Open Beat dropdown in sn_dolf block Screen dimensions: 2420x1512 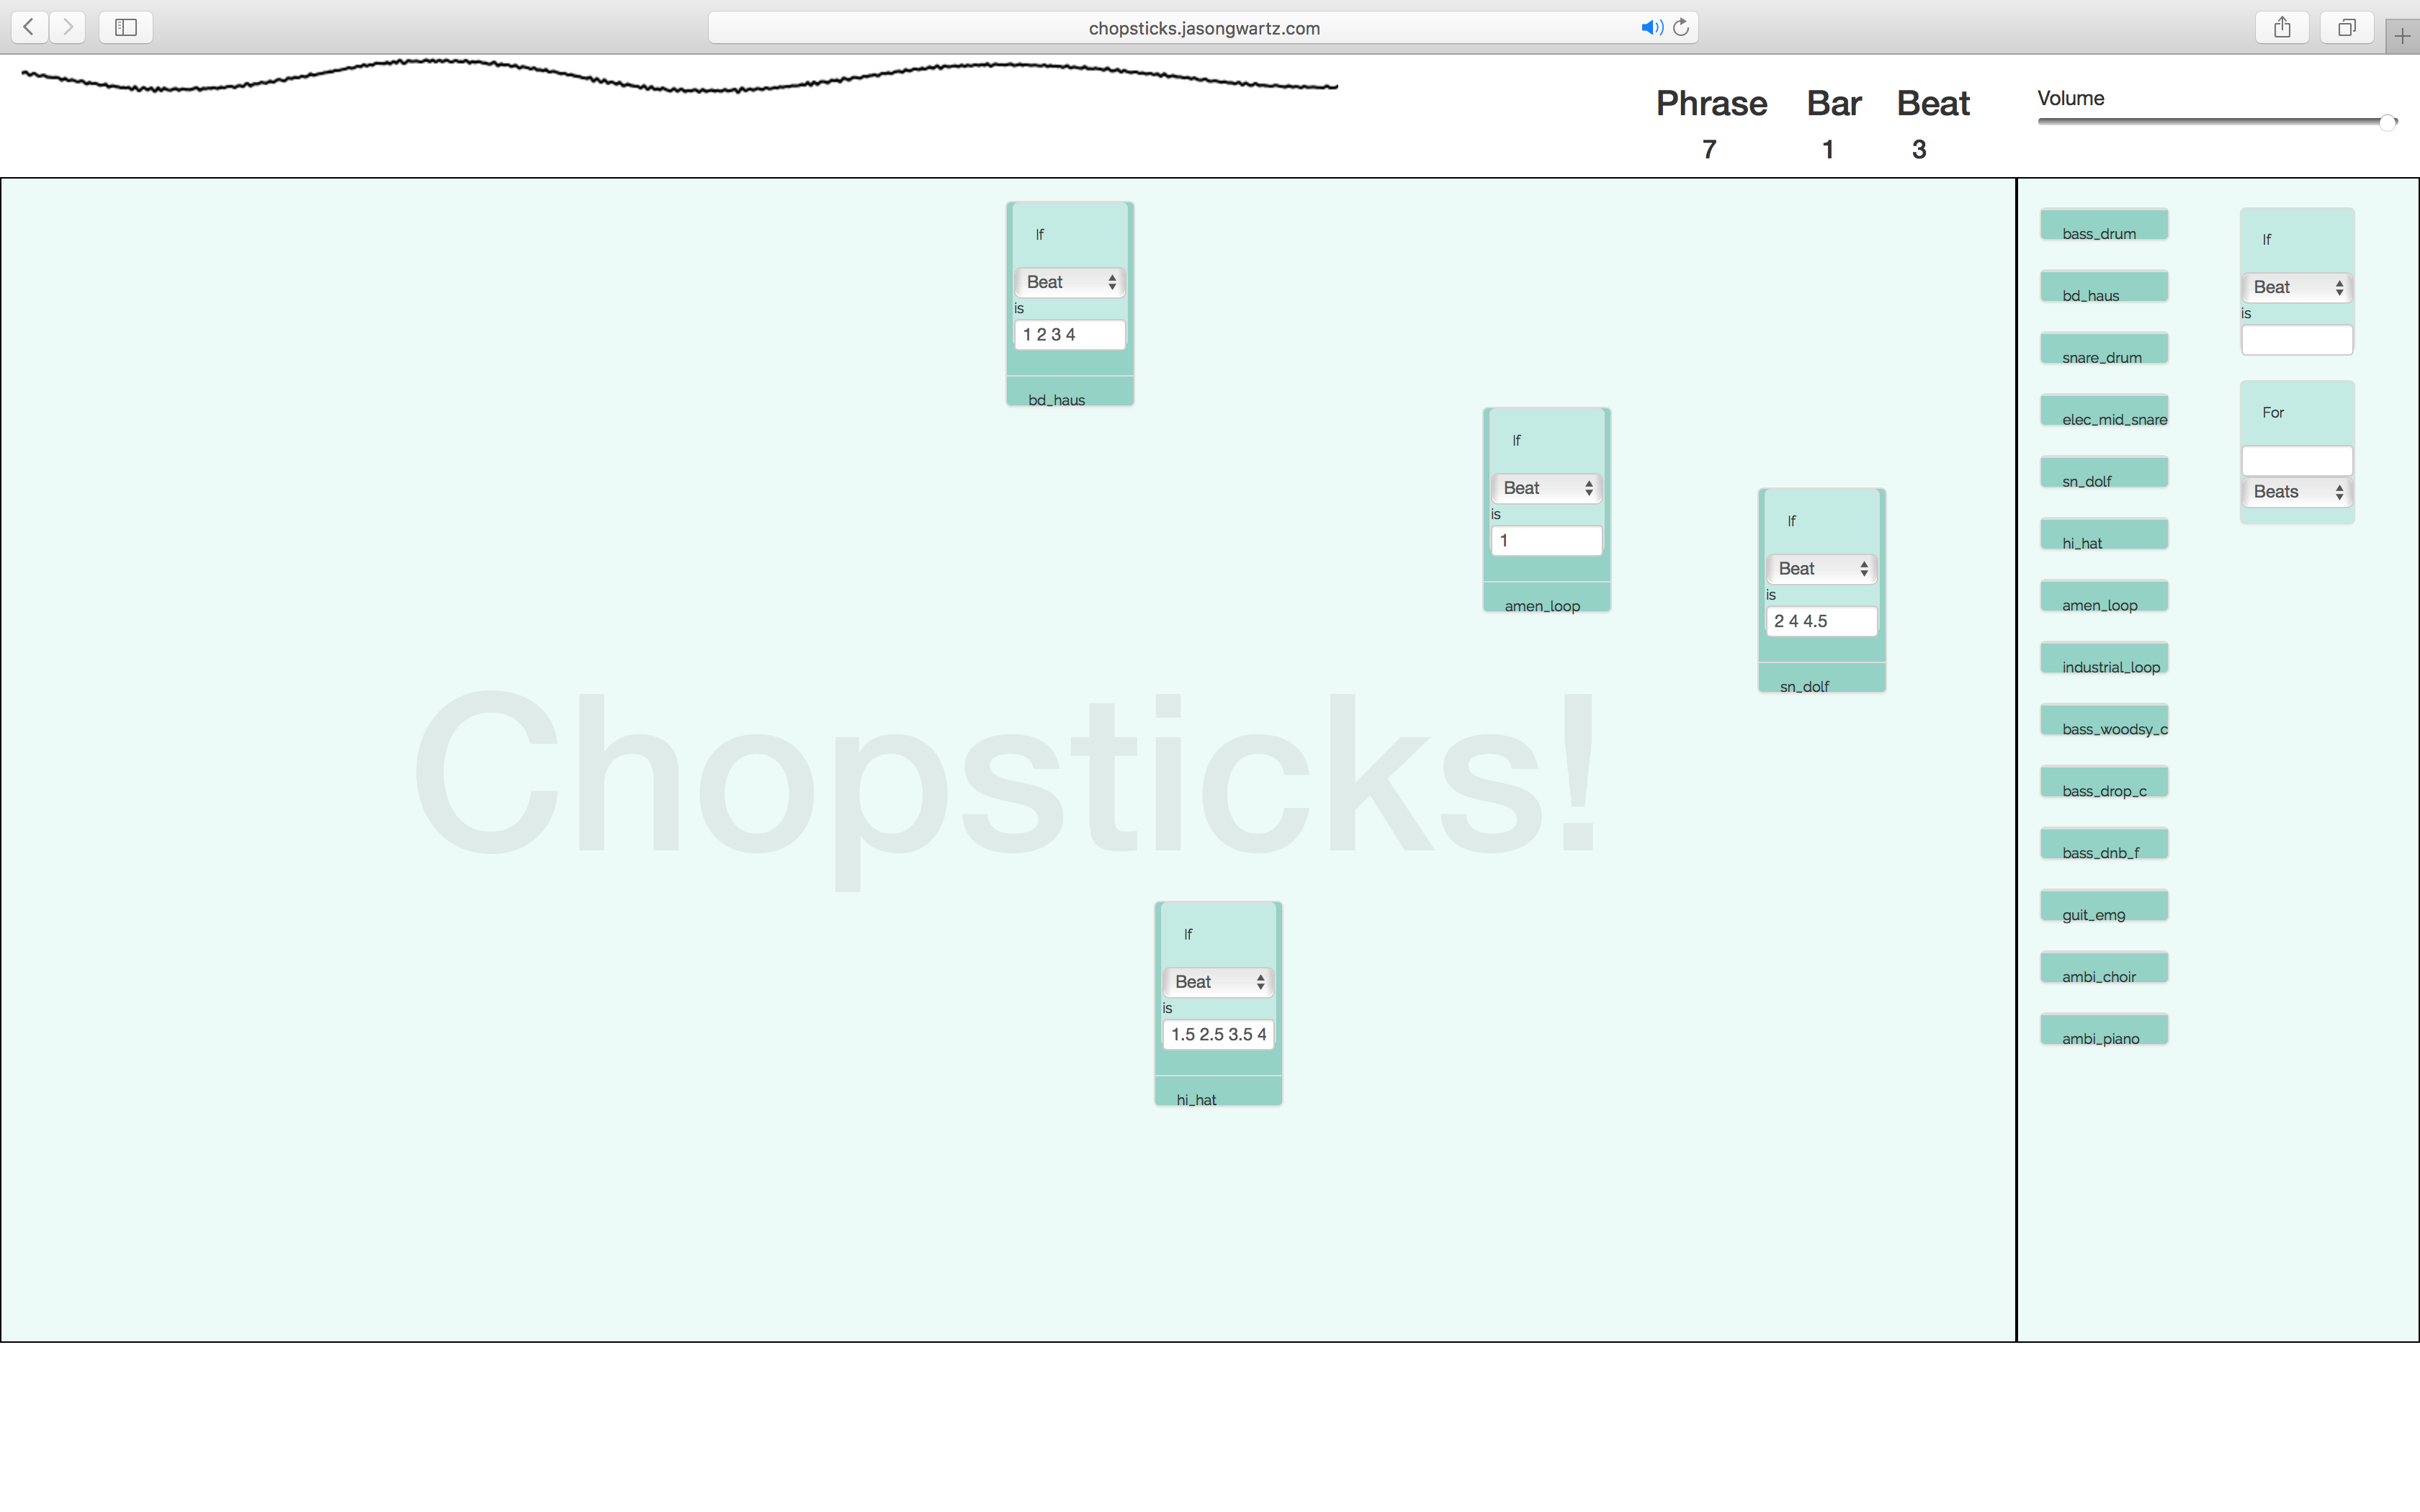(1821, 569)
